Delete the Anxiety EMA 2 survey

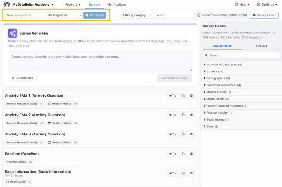tap(191, 115)
